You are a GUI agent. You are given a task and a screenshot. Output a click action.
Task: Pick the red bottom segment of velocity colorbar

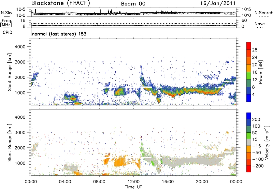(x=249, y=169)
